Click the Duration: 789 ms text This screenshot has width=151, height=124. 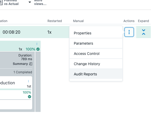25,57
